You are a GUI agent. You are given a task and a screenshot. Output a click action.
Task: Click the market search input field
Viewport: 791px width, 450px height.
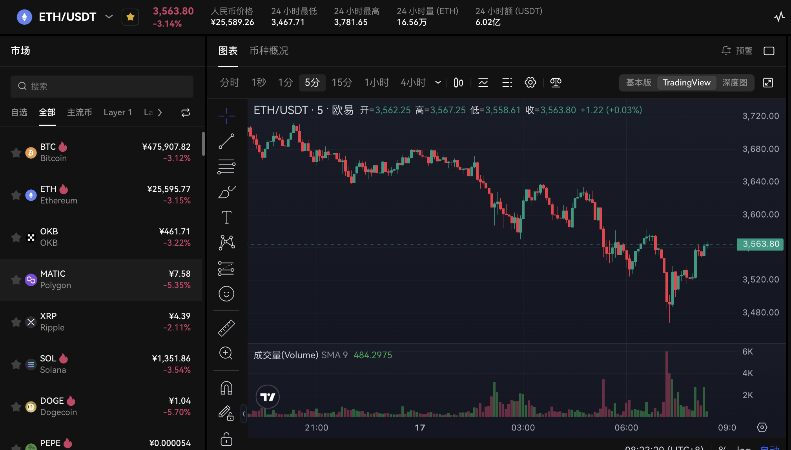[102, 86]
